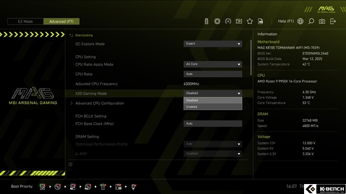The height and width of the screenshot is (194, 346).
Task: Collapse the X3D Gaming Mode dropdown
Action: click(x=213, y=94)
